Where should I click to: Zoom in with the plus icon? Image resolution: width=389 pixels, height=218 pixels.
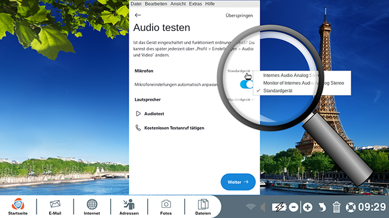308,207
